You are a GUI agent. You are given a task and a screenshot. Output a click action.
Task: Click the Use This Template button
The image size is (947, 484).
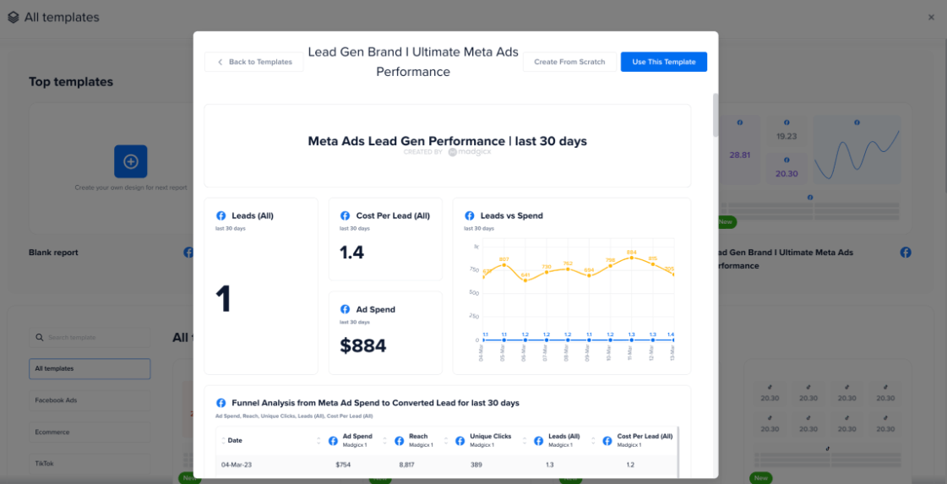pyautogui.click(x=664, y=62)
